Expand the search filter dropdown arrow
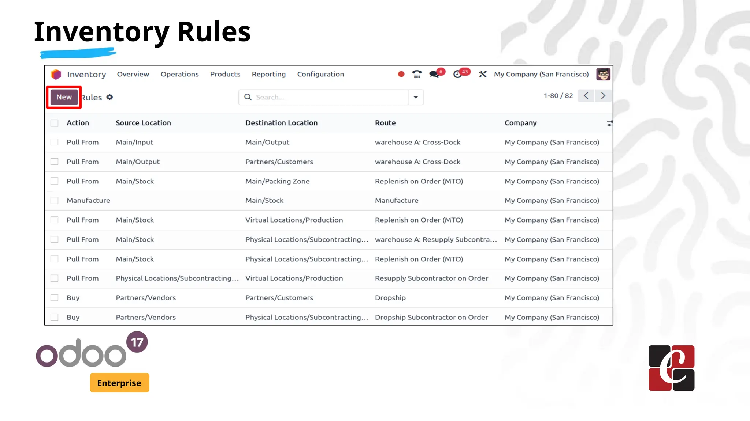The image size is (750, 421). point(416,97)
